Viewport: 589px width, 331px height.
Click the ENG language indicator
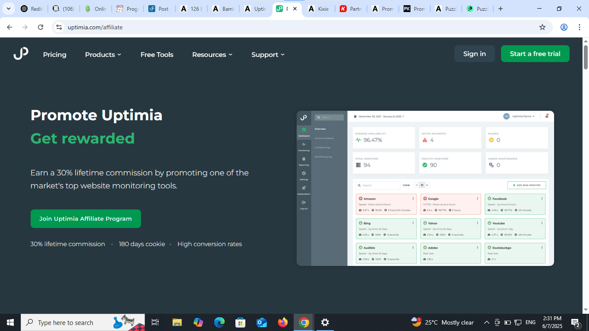[530, 322]
